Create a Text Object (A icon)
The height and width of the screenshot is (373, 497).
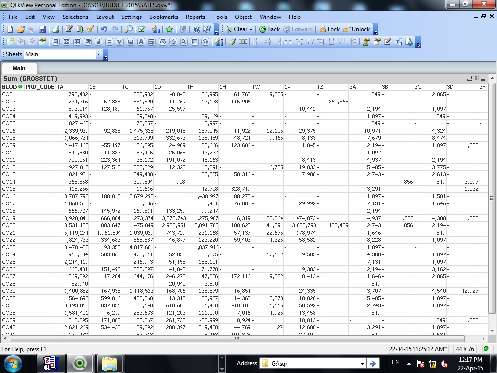(x=141, y=42)
